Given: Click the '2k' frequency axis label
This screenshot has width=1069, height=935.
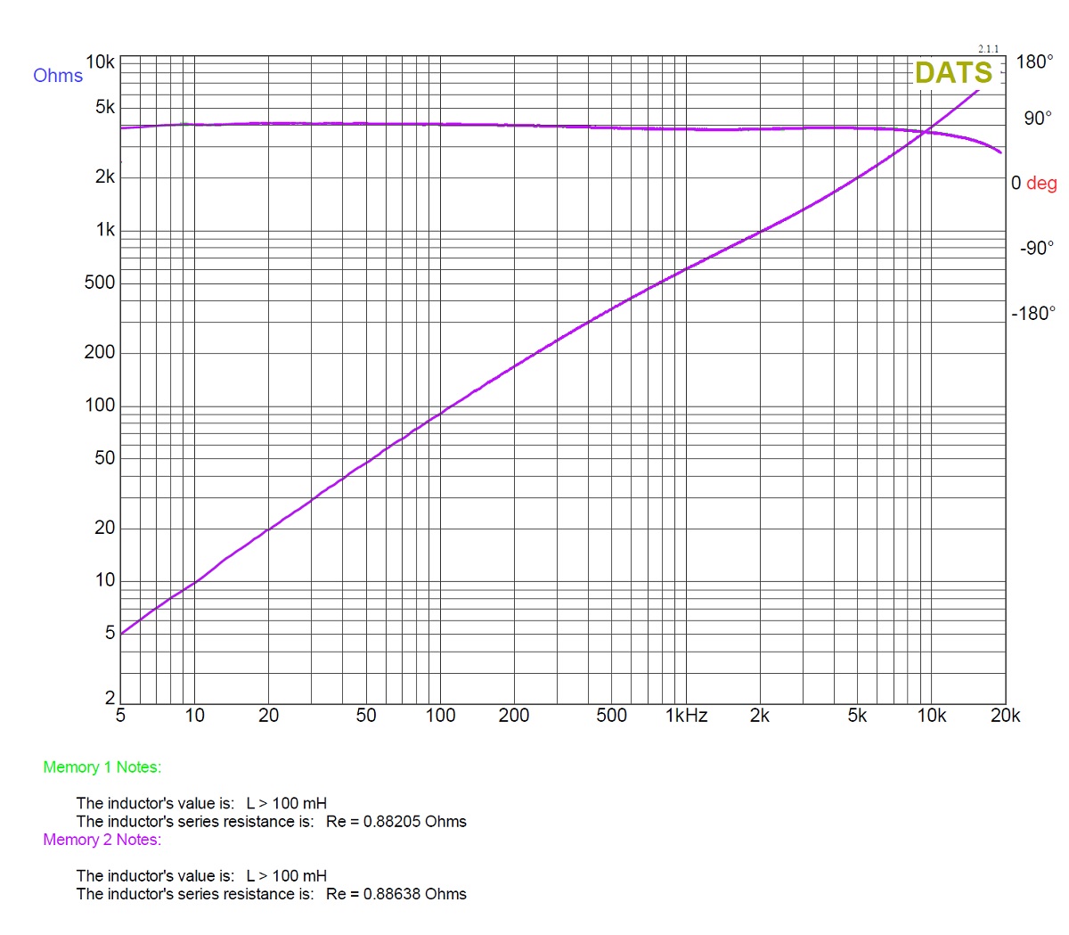Looking at the screenshot, I should click(x=759, y=716).
